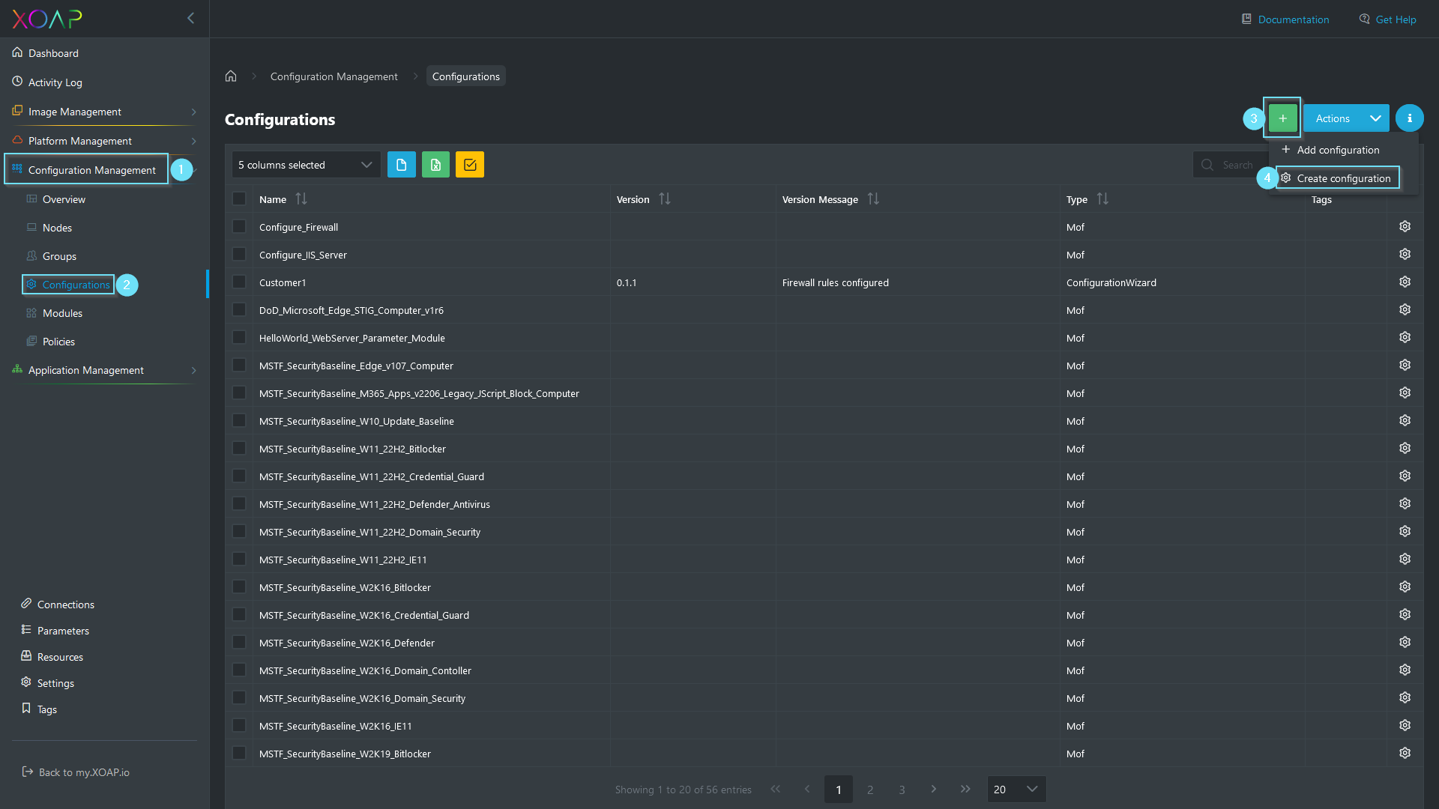Check the Customer1 row checkbox

(x=239, y=282)
